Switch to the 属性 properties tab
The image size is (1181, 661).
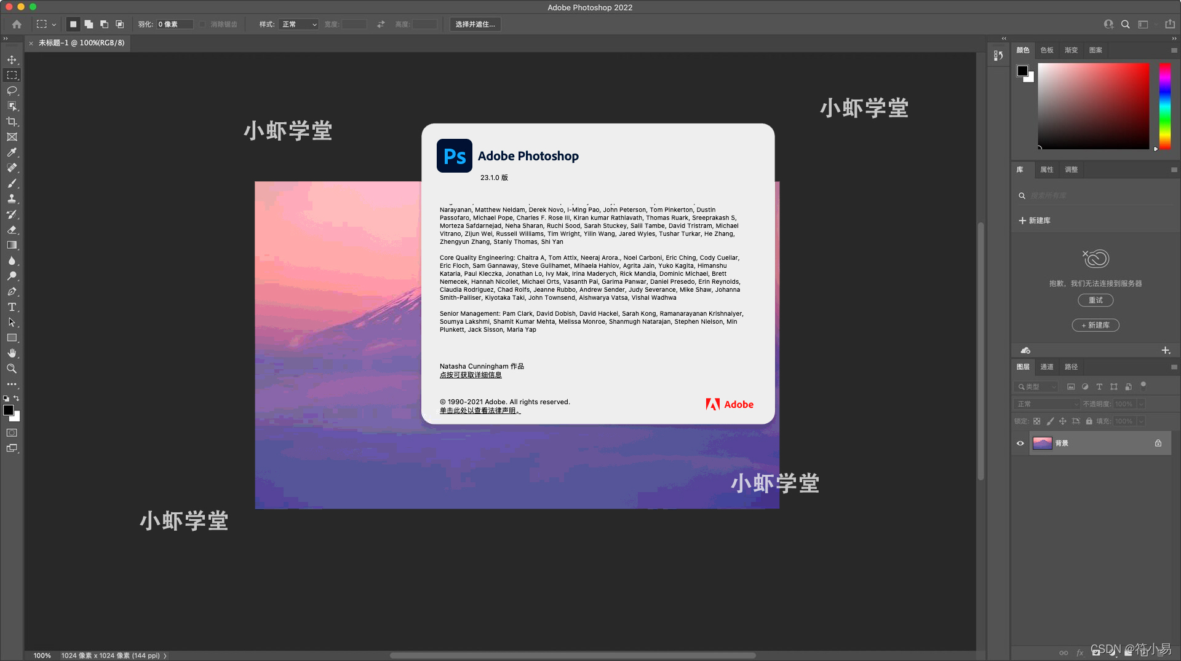[1047, 170]
